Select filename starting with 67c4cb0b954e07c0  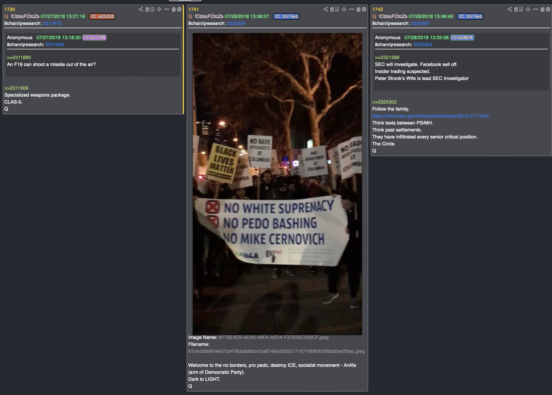tap(277, 351)
